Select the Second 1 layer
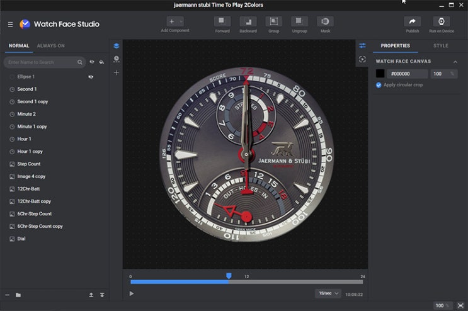Image resolution: width=468 pixels, height=311 pixels. click(27, 89)
